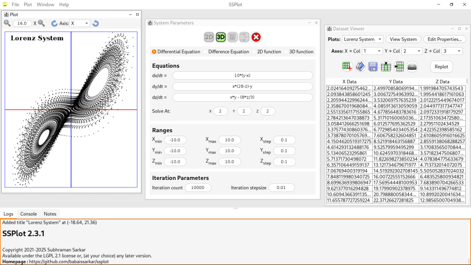Rotate the plot clockwise about the axis
The width and height of the screenshot is (471, 265).
pos(54,23)
